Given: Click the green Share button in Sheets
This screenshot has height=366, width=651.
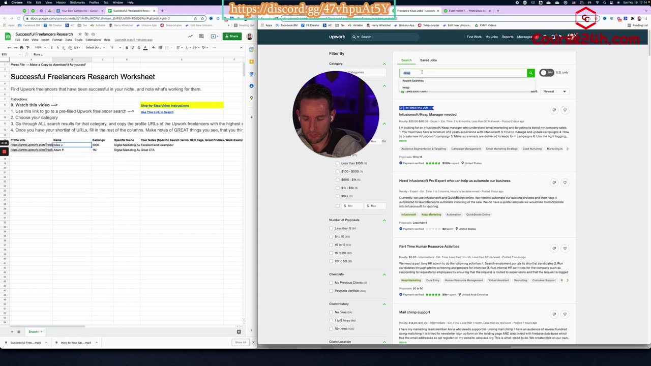Looking at the screenshot, I should coord(231,36).
